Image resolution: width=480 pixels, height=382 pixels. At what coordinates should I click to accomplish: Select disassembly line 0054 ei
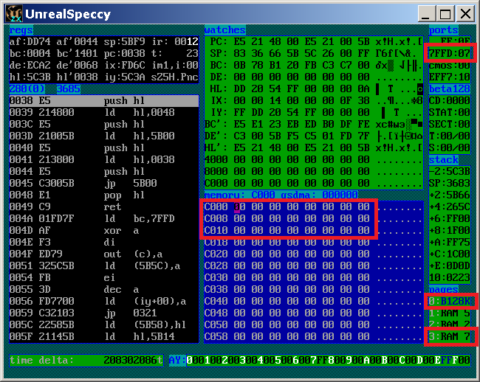(x=104, y=277)
